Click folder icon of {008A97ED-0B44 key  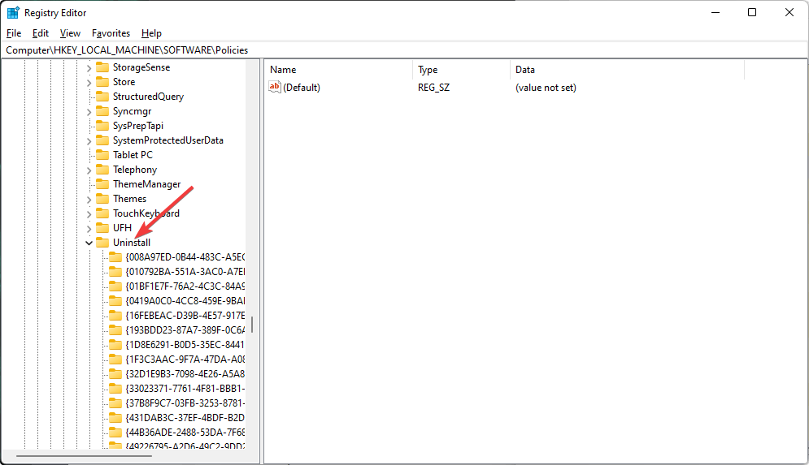coord(115,257)
